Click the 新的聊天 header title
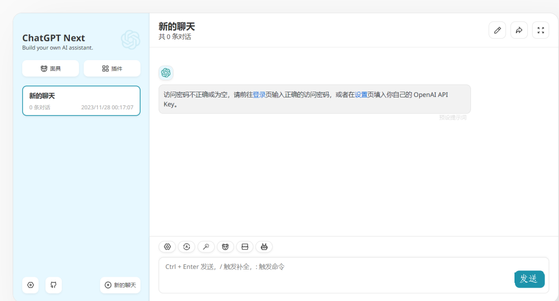559x301 pixels. tap(177, 26)
